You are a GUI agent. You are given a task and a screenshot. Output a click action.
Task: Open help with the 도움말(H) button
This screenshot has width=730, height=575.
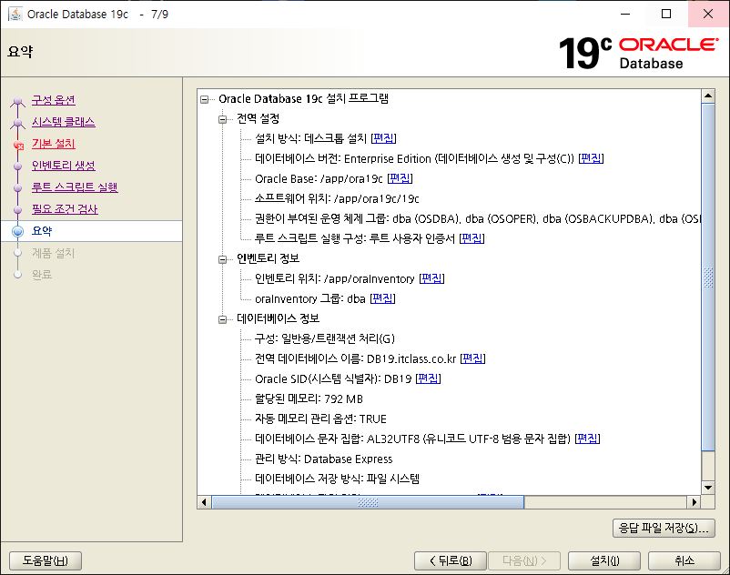coord(46,560)
